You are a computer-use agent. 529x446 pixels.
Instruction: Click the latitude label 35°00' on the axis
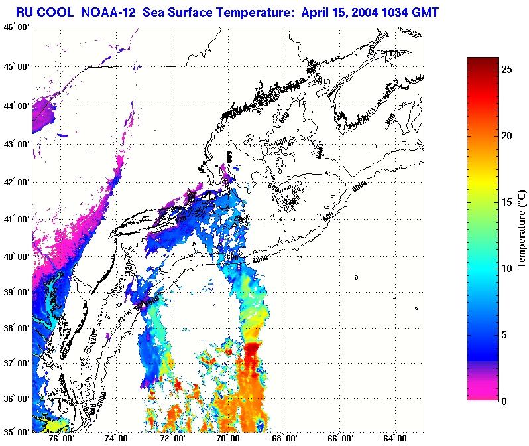(16, 432)
